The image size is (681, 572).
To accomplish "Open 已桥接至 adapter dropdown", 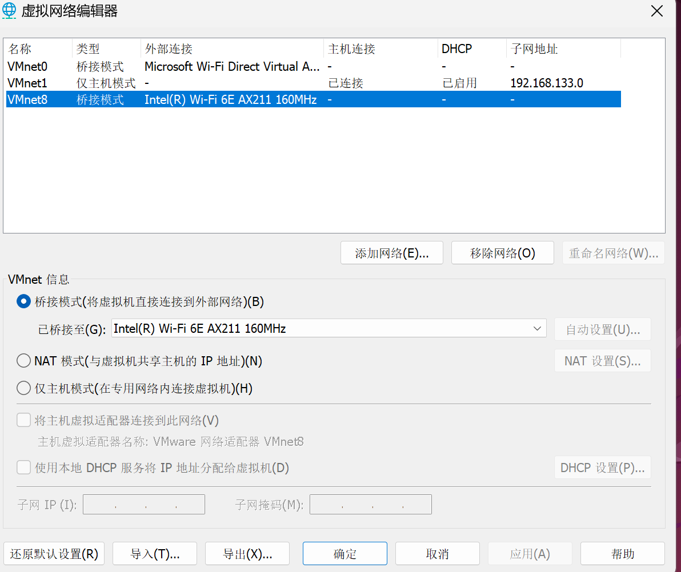I will [x=329, y=328].
